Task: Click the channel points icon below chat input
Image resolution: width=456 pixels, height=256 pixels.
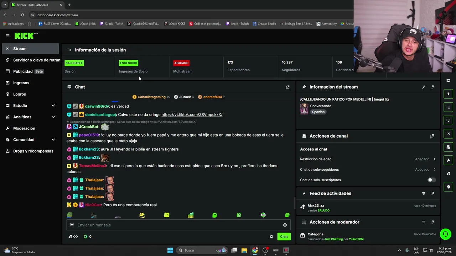Action: pyautogui.click(x=70, y=236)
